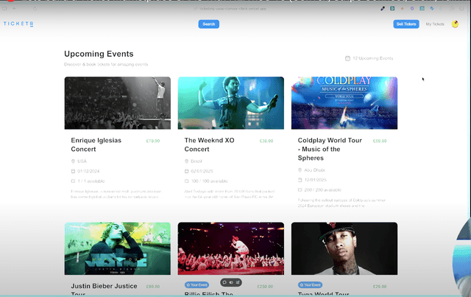This screenshot has width=471, height=297.
Task: Click the eyedropper extension icon
Action: click(x=383, y=8)
